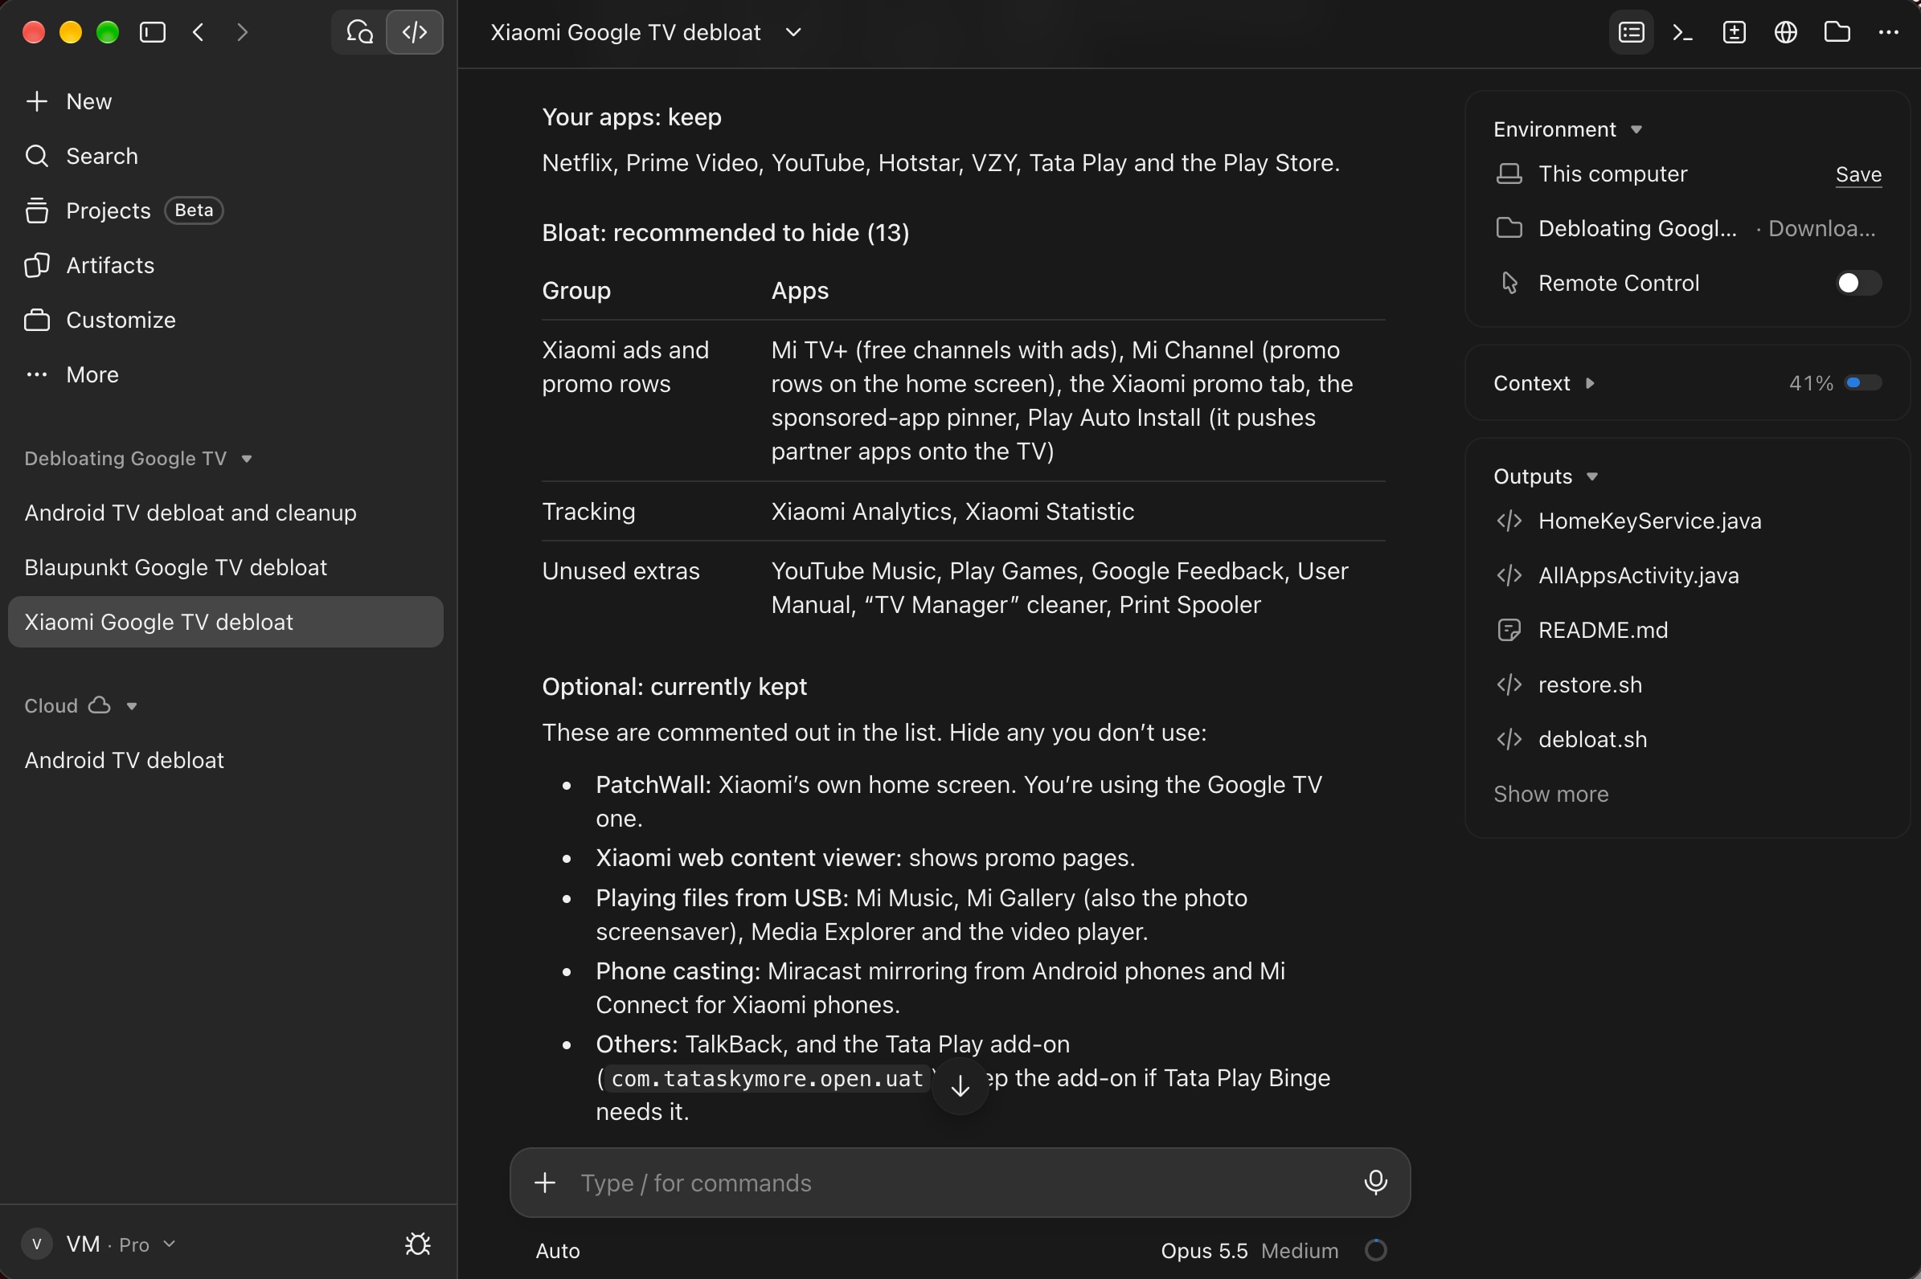Click the plus icon beside New

[37, 101]
